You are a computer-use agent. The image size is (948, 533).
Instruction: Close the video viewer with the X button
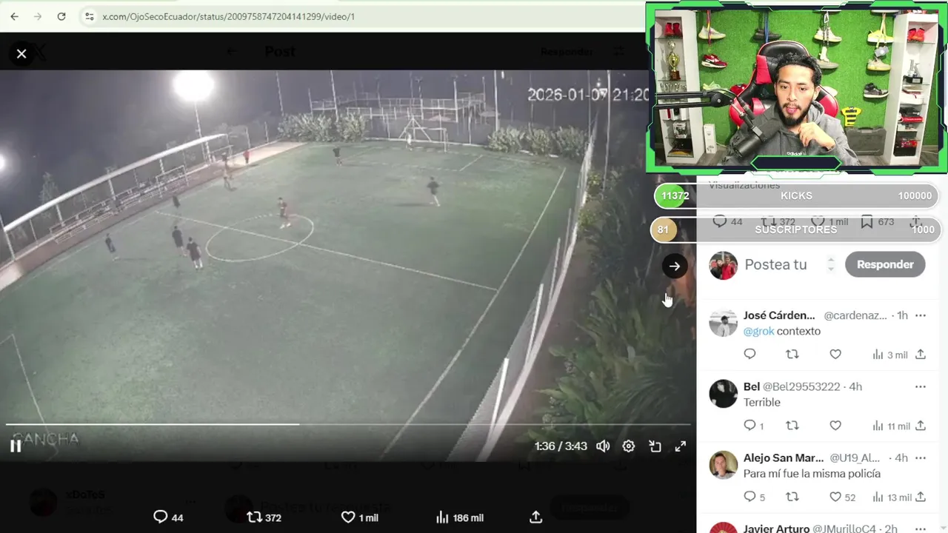[x=21, y=53]
